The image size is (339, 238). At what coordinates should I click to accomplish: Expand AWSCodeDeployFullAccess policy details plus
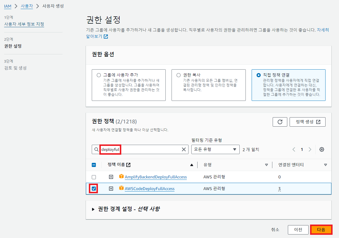tap(111, 189)
